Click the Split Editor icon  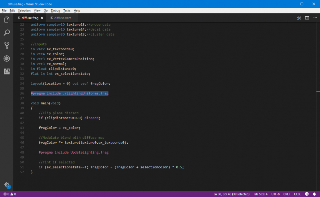point(307,18)
